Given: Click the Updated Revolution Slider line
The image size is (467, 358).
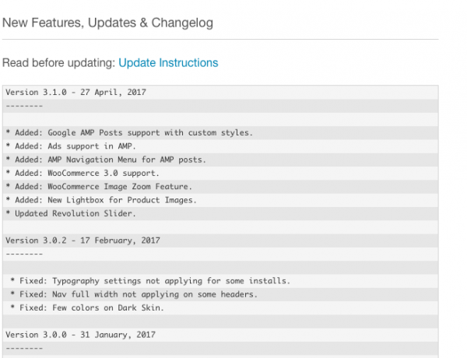Looking at the screenshot, I should coord(70,213).
